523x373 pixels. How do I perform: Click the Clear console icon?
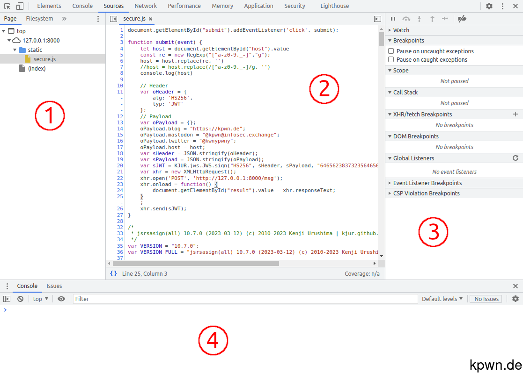click(20, 299)
